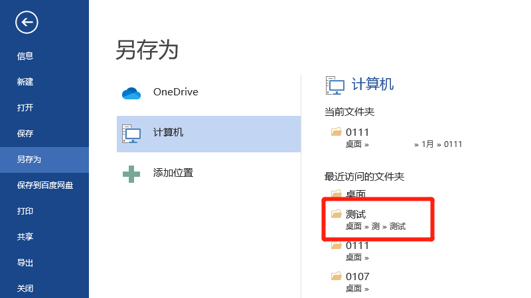This screenshot has width=531, height=298.
Task: Click the folder icon for current 0111
Action: pos(336,132)
